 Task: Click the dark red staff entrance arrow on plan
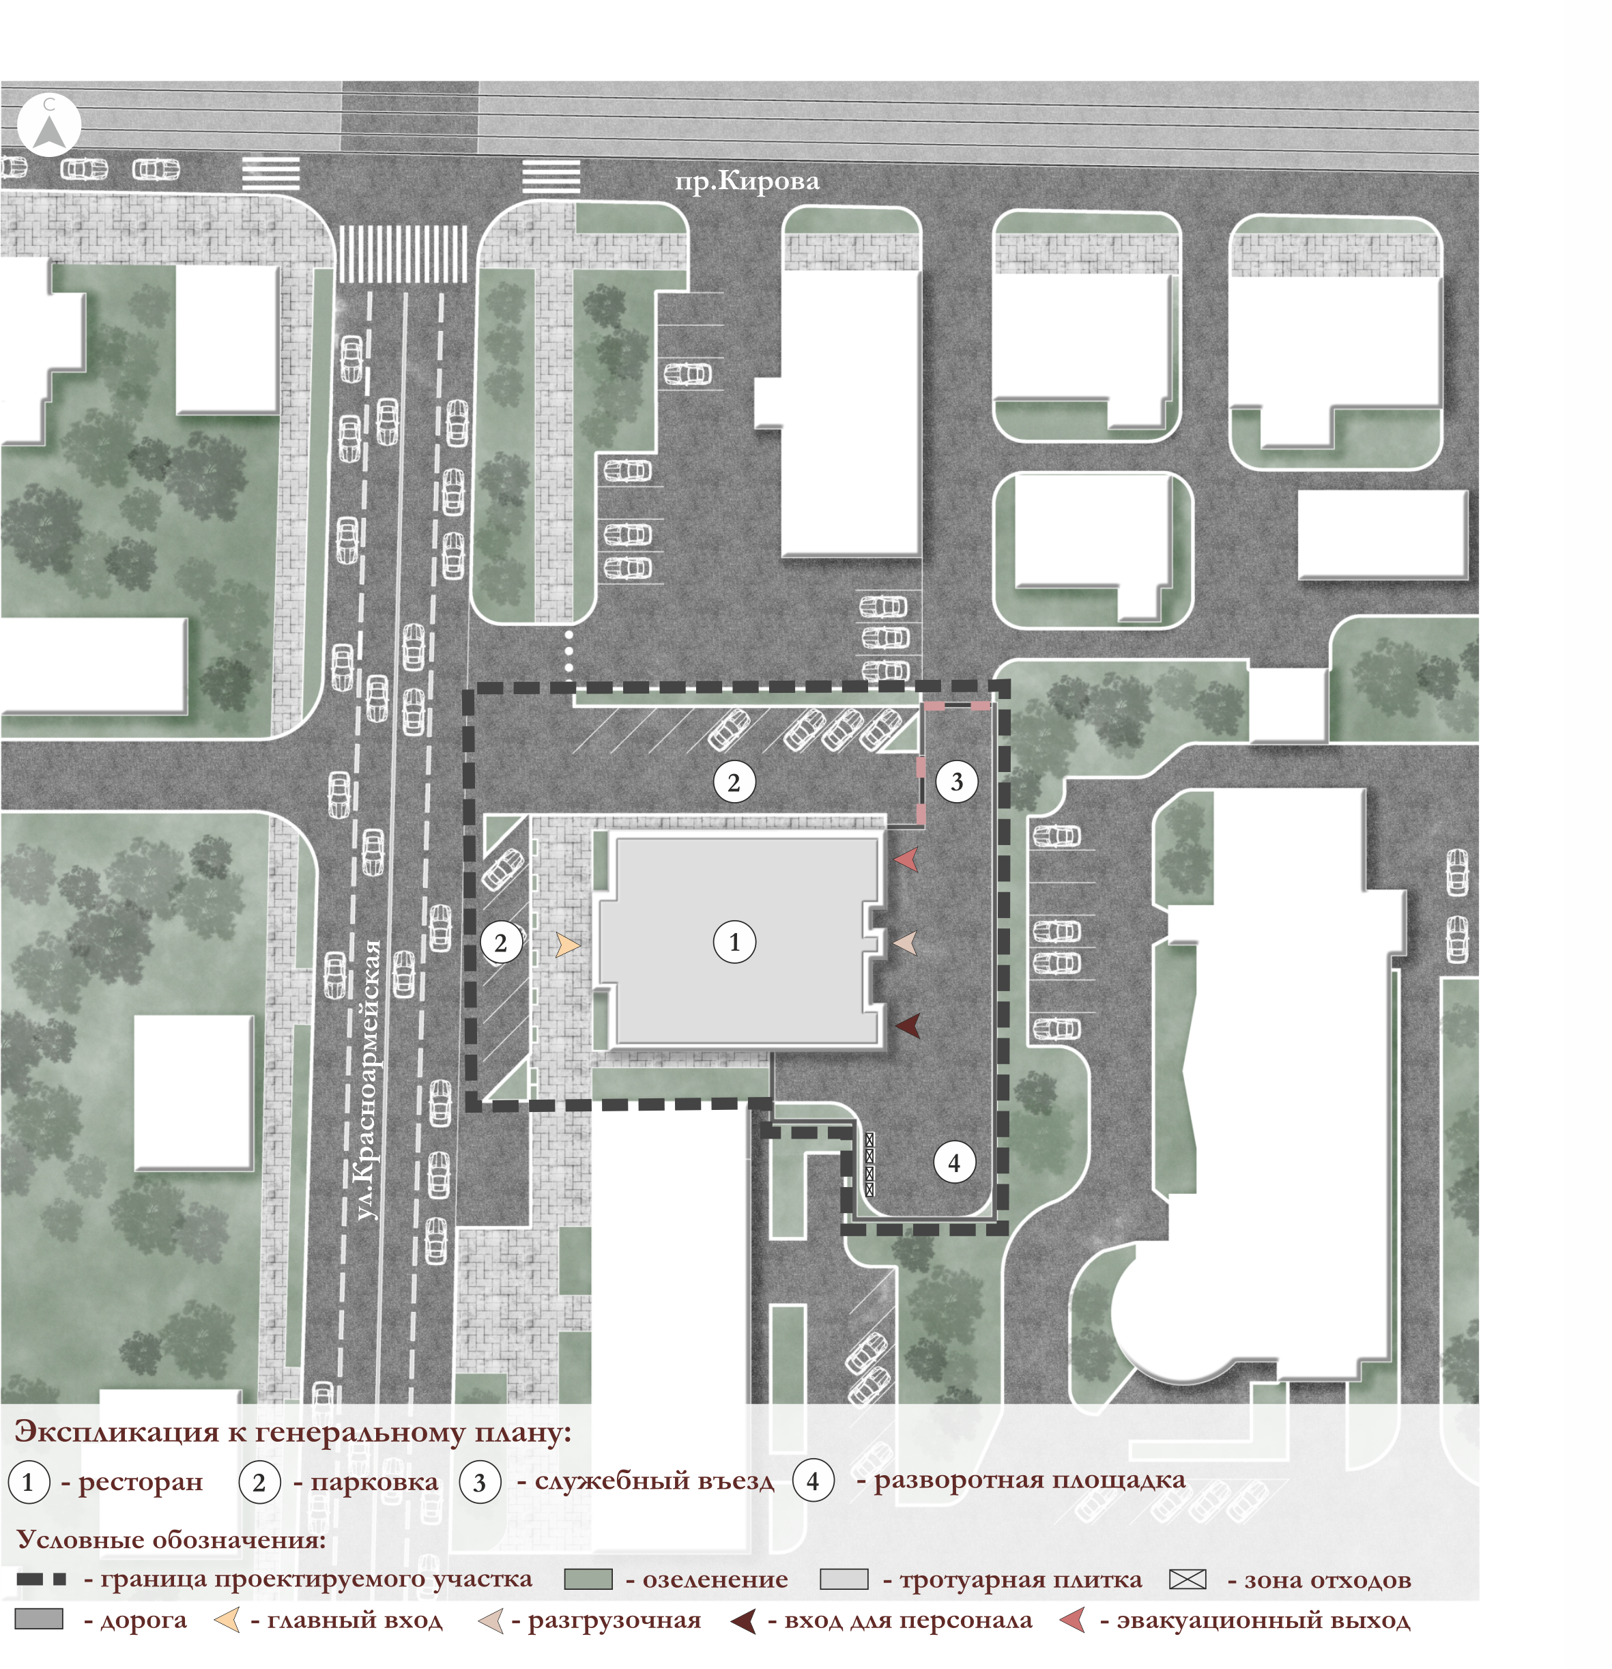tap(908, 1025)
